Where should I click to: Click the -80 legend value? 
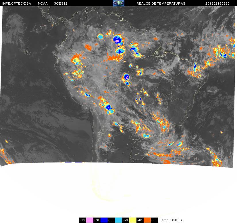click(x=82, y=220)
